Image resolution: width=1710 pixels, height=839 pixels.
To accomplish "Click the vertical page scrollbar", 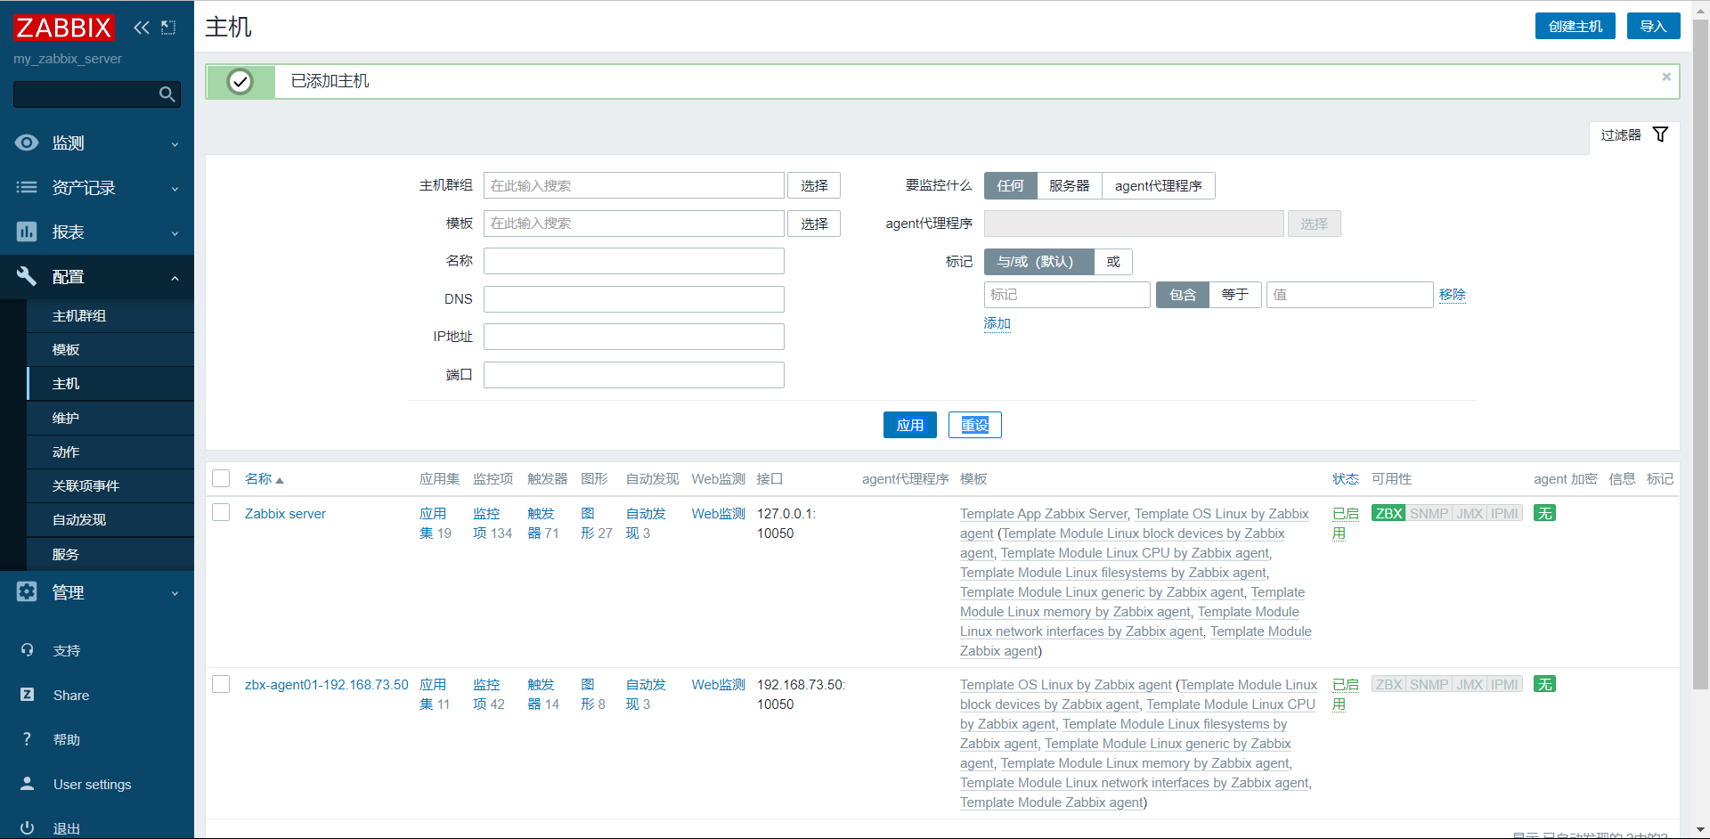I will pyautogui.click(x=1700, y=356).
